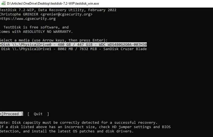Click the SanDisk Cruzer Blade model name
The width and height of the screenshot is (213, 137).
pos(125,49)
